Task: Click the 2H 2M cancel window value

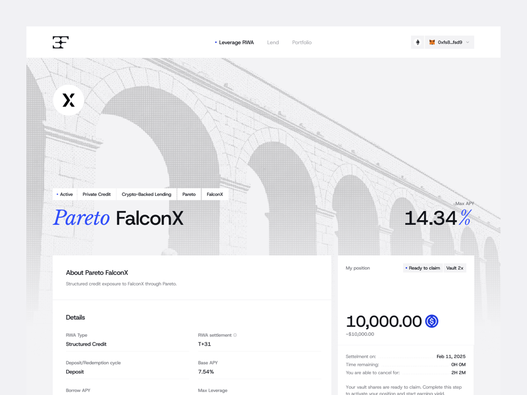Action: (x=458, y=373)
